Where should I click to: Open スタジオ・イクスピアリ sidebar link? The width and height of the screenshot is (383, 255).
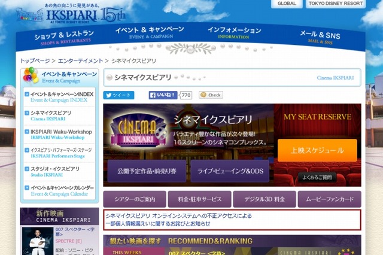click(55, 171)
